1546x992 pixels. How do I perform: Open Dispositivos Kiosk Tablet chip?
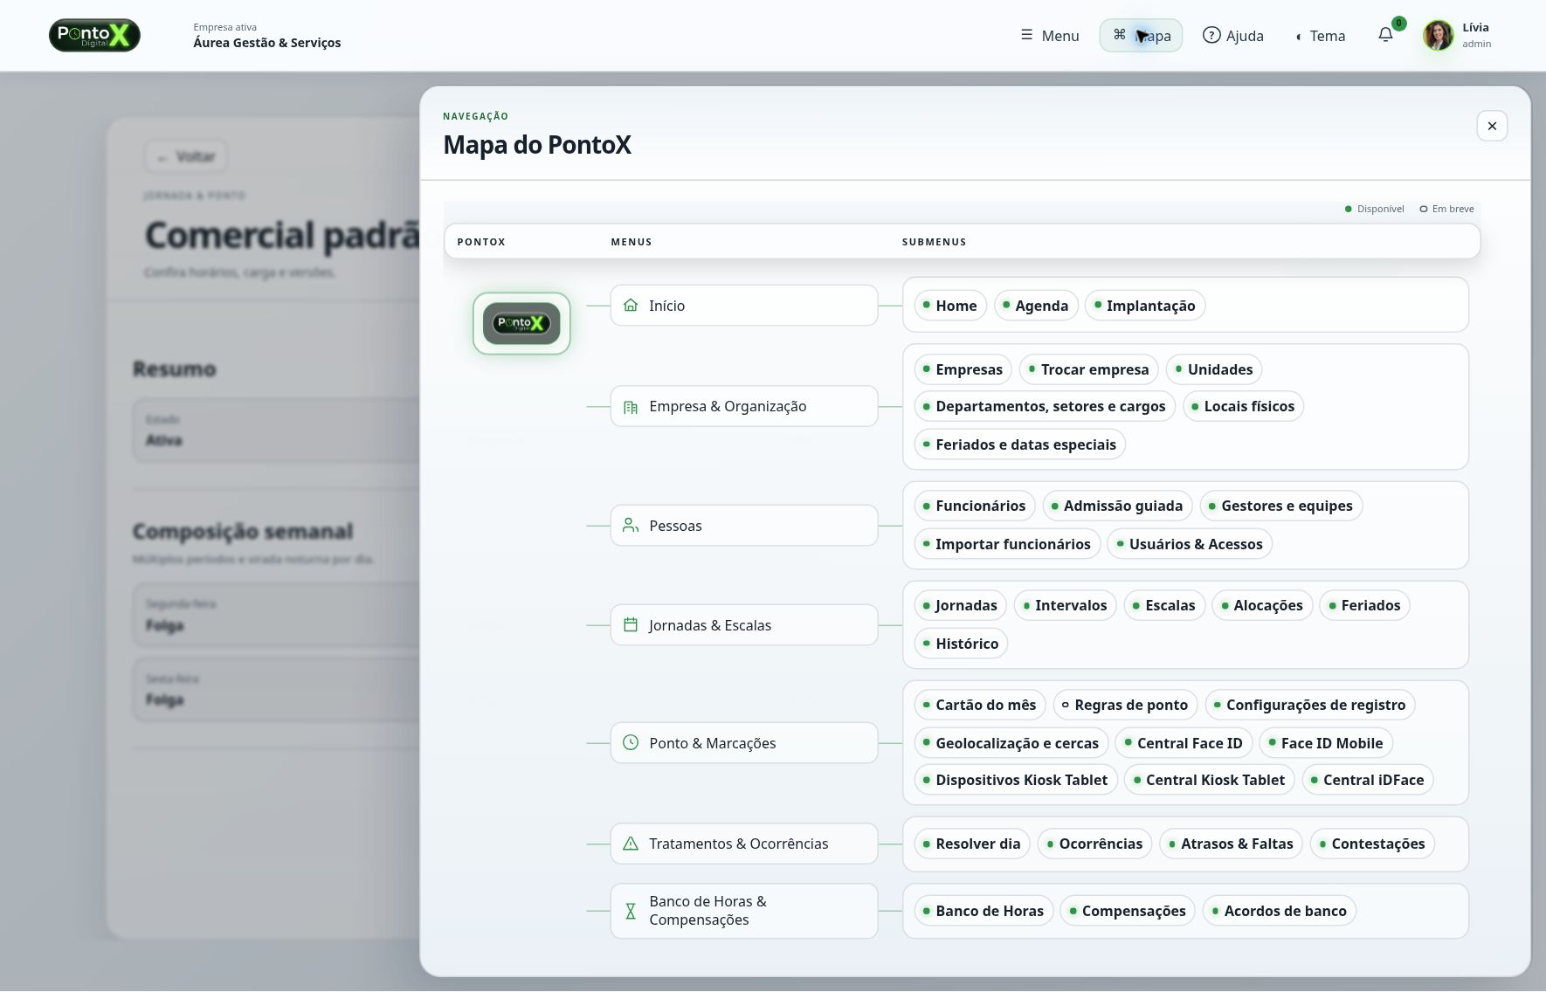(1016, 780)
